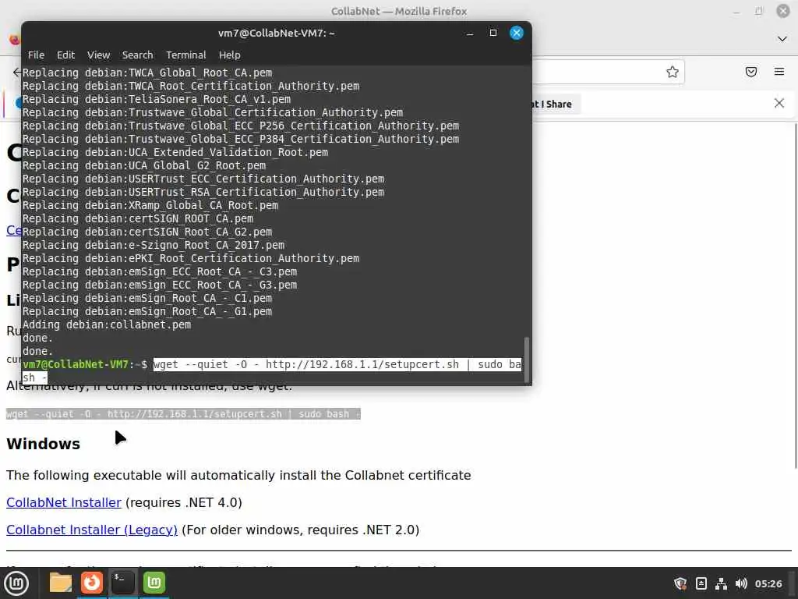Click the terminal window scrollbar
The width and height of the screenshot is (798, 599).
coord(527,359)
